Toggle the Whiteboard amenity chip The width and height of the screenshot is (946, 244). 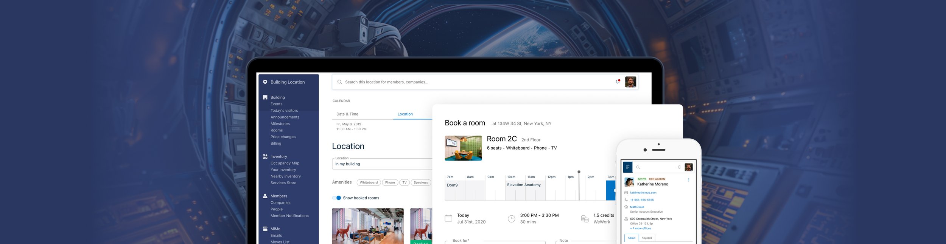(369, 182)
